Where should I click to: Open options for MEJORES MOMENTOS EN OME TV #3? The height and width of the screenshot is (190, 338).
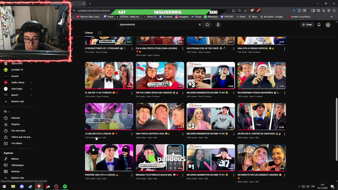pos(234,93)
